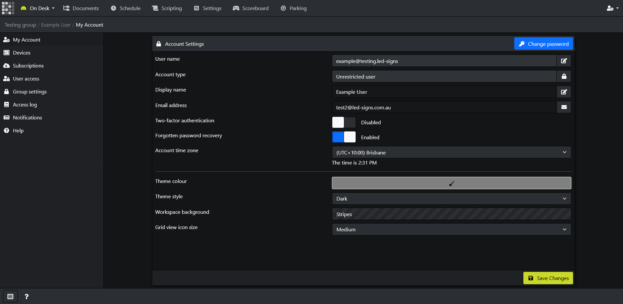Enable Two-factor authentication toggle
The height and width of the screenshot is (304, 623).
pyautogui.click(x=344, y=122)
